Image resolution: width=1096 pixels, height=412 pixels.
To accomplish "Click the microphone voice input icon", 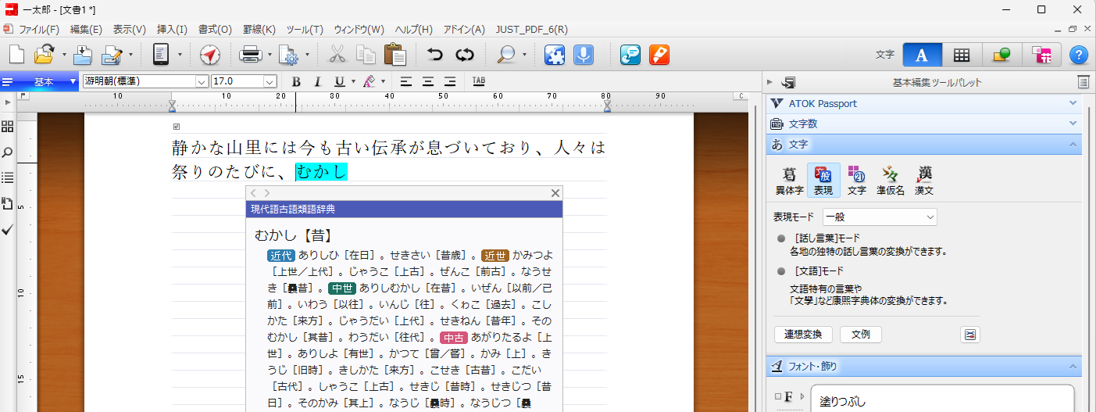I will pos(583,55).
